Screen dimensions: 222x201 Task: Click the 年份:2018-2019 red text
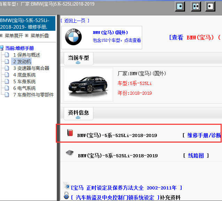135,93
